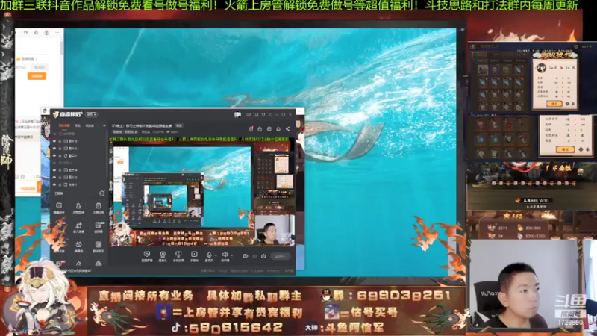Select first shikigami thumbnail in game grid
This screenshot has width=597, height=336.
483,69
